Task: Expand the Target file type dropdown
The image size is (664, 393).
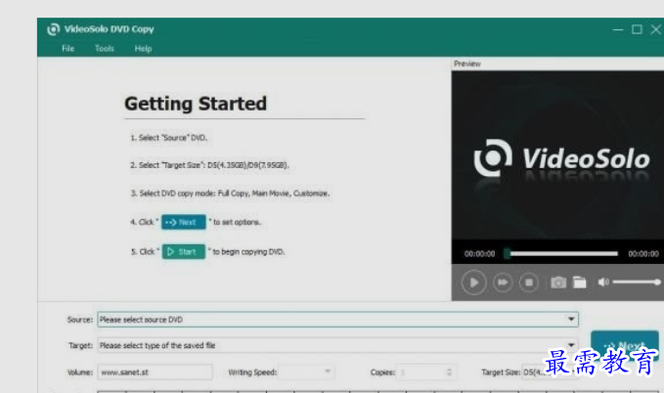Action: pos(571,345)
